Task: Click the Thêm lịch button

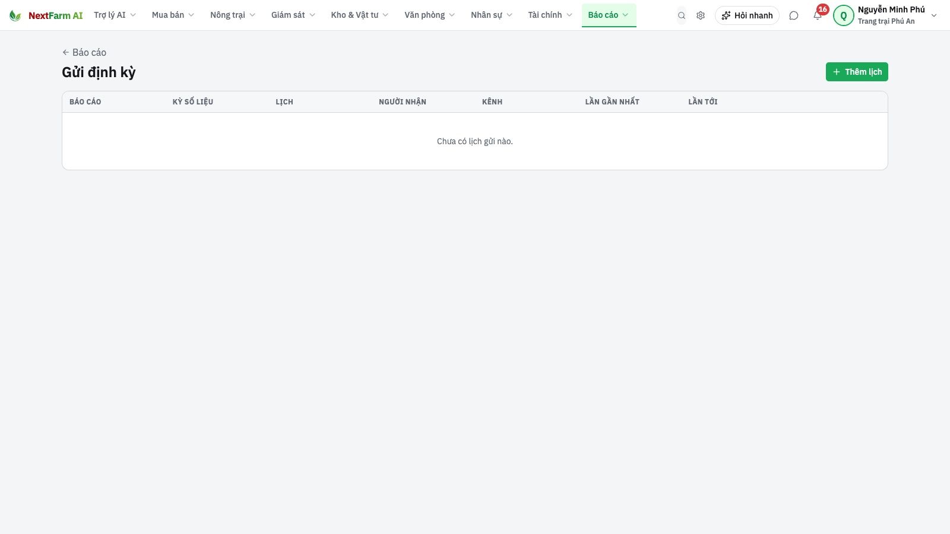Action: (857, 72)
